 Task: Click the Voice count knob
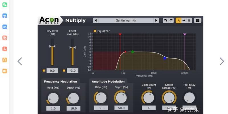(148, 97)
